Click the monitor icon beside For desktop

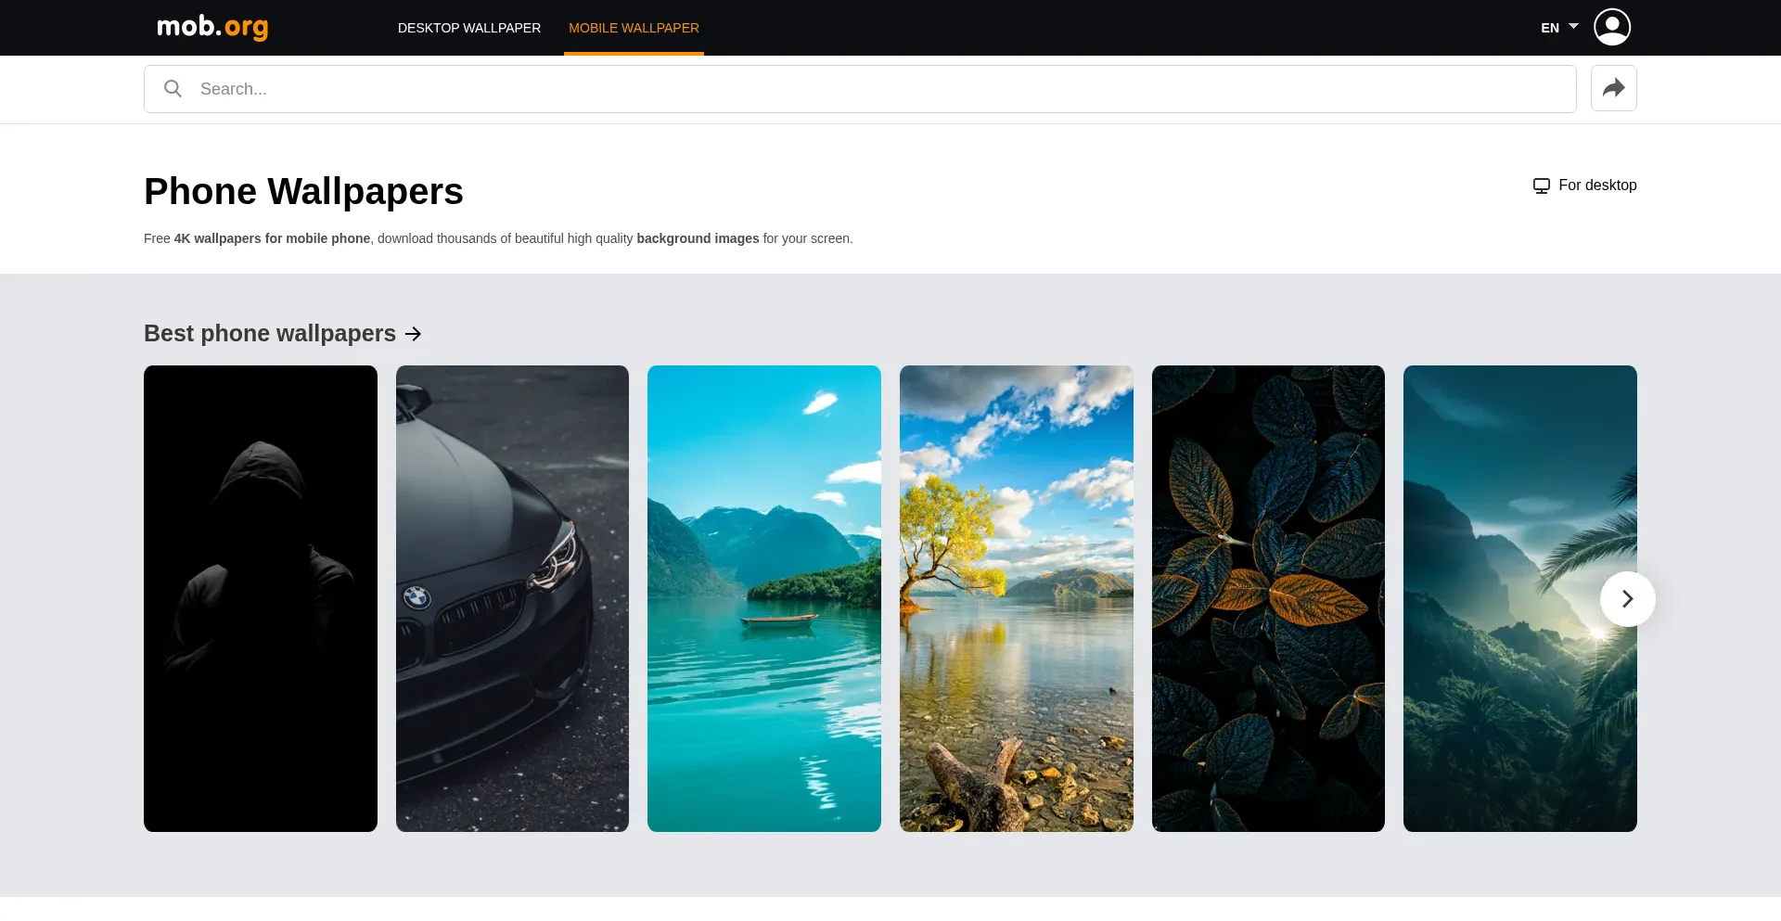1542,185
